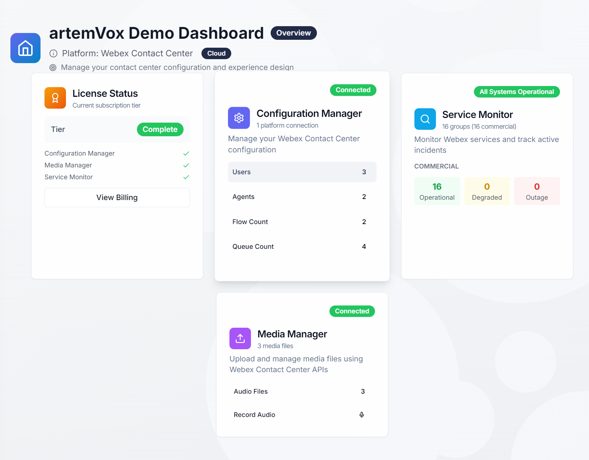
Task: Click the info icon beside Platform
Action: point(53,53)
